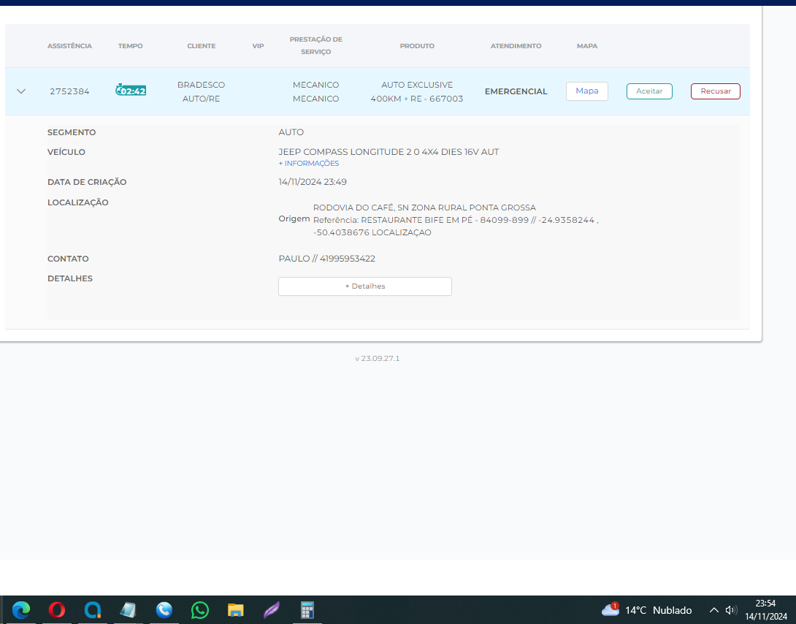The image size is (796, 624).
Task: Open the volume speaker control
Action: (731, 610)
